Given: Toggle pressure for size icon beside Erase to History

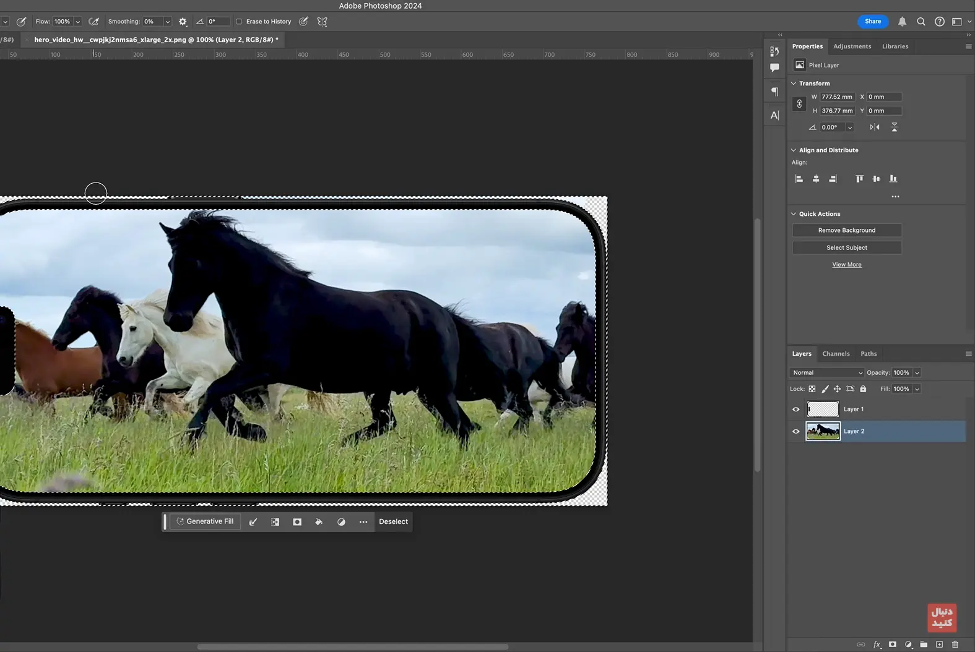Looking at the screenshot, I should point(303,22).
